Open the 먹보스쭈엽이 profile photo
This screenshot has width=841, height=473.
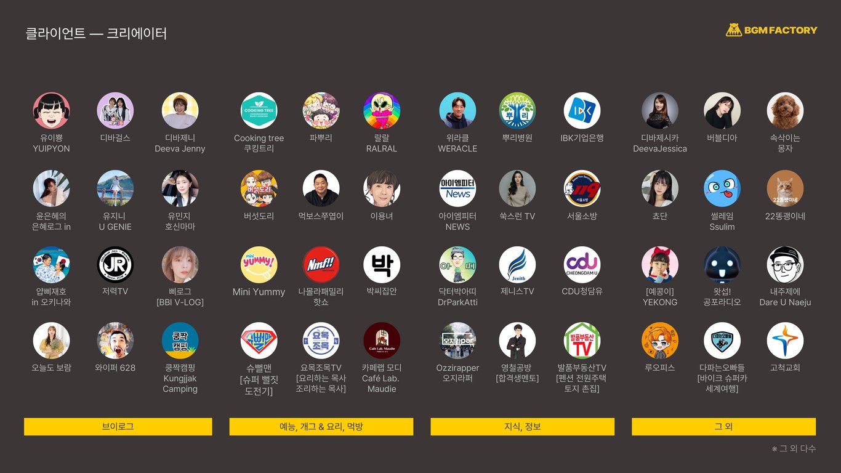(x=321, y=188)
